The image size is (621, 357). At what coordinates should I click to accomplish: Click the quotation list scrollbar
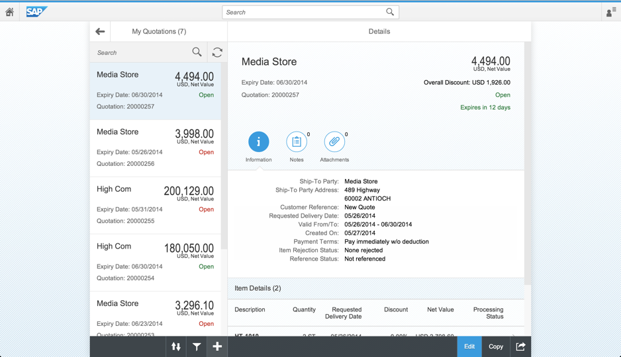point(224,156)
